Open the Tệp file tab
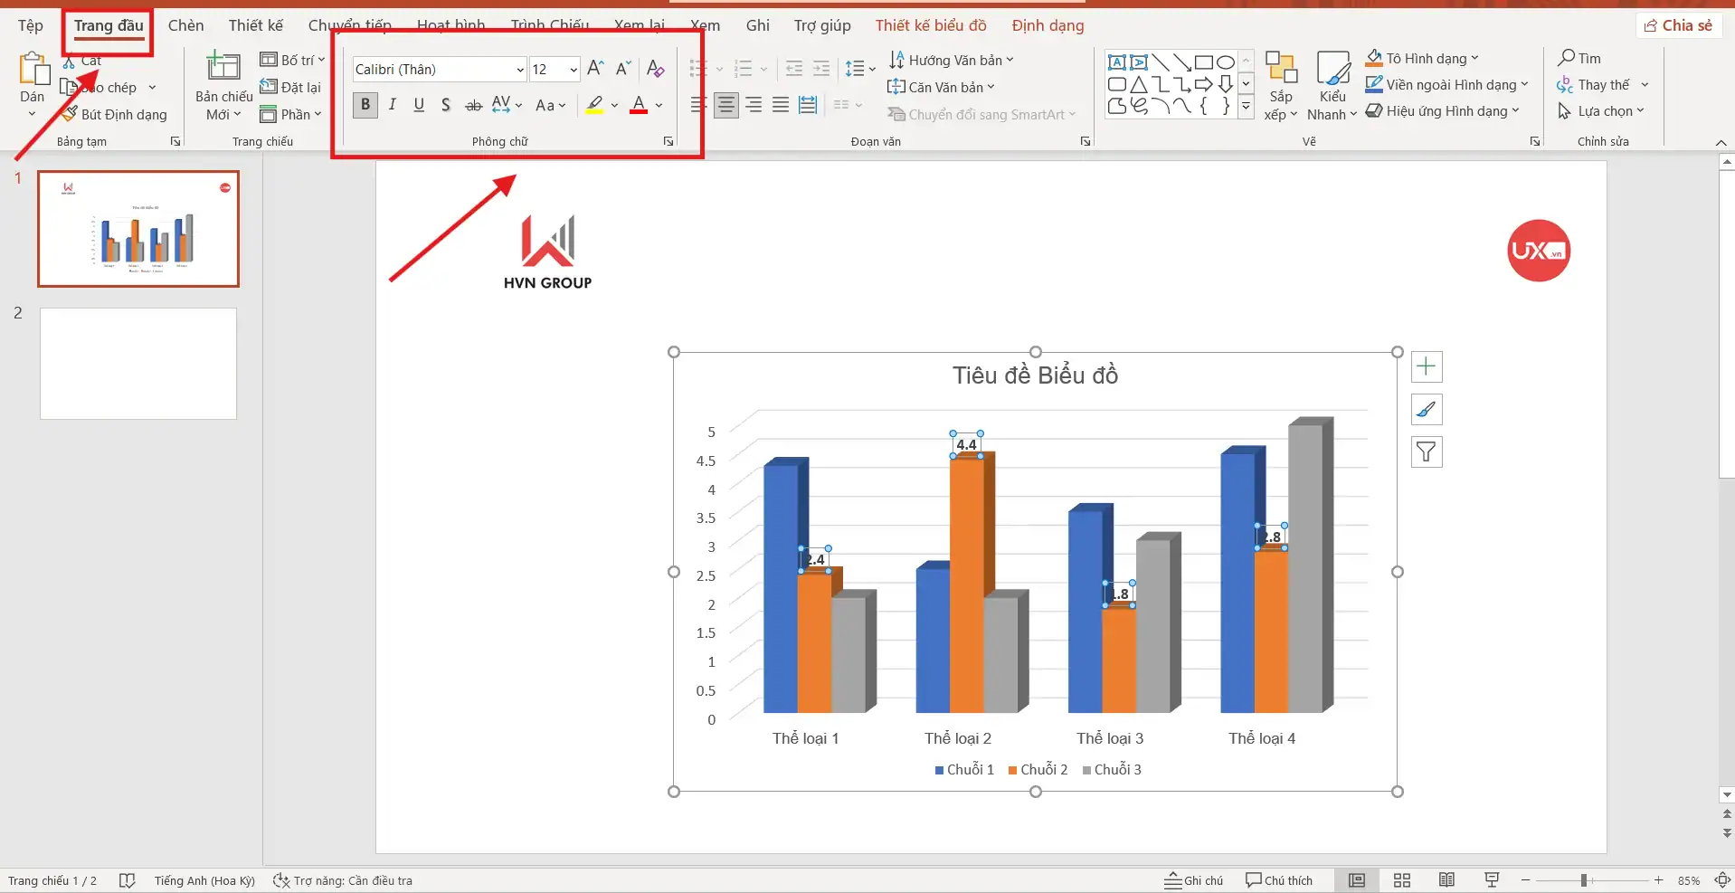The height and width of the screenshot is (893, 1735). coord(31,25)
